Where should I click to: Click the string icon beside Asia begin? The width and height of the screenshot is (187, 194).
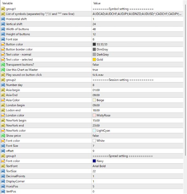coord(3,90)
